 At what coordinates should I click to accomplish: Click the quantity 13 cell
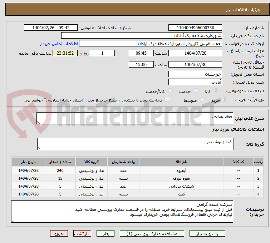[60, 178]
